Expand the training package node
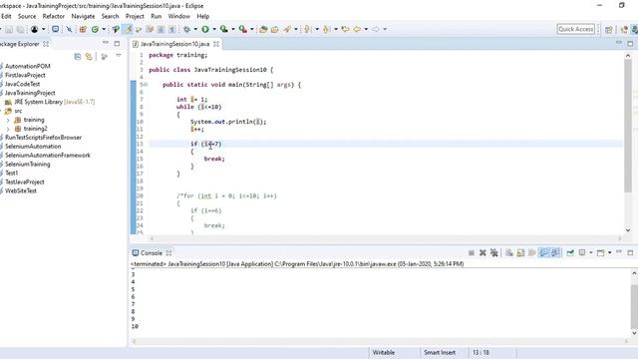 8,120
